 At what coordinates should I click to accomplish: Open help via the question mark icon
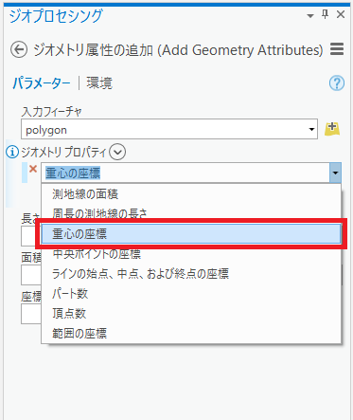point(337,83)
